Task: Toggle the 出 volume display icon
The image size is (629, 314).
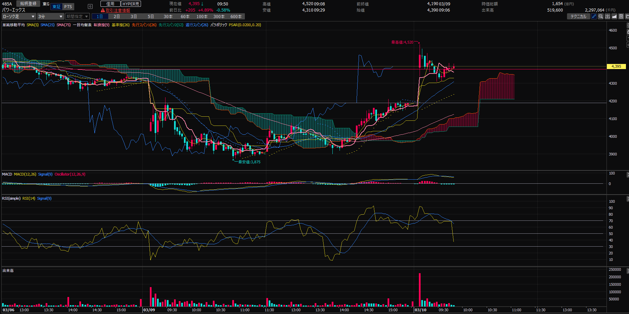Action: coord(608,16)
